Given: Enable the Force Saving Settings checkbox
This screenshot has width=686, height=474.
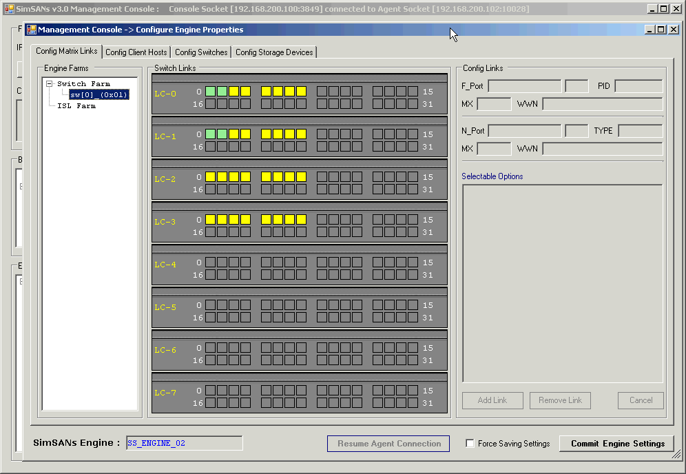Looking at the screenshot, I should coord(470,444).
